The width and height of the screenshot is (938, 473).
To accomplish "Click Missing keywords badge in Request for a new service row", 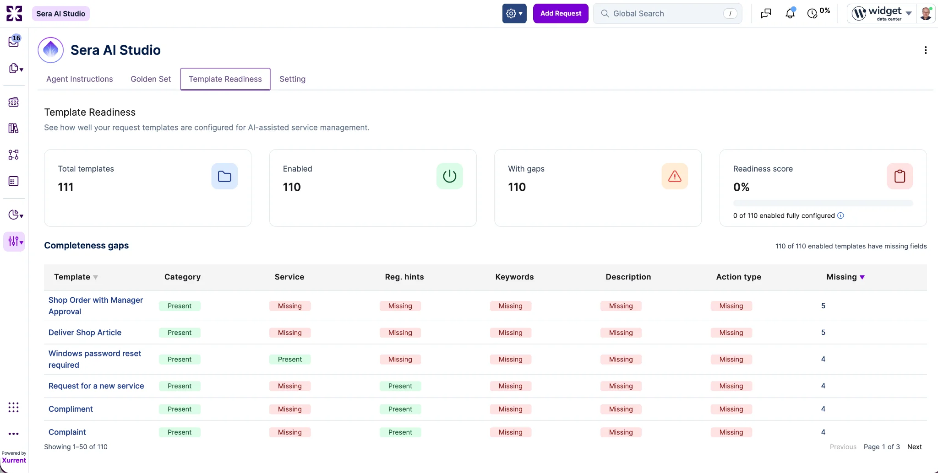I will tap(511, 386).
